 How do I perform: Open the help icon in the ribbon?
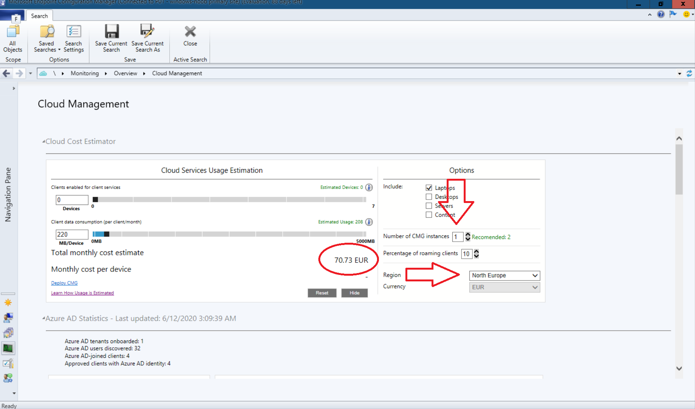point(661,14)
